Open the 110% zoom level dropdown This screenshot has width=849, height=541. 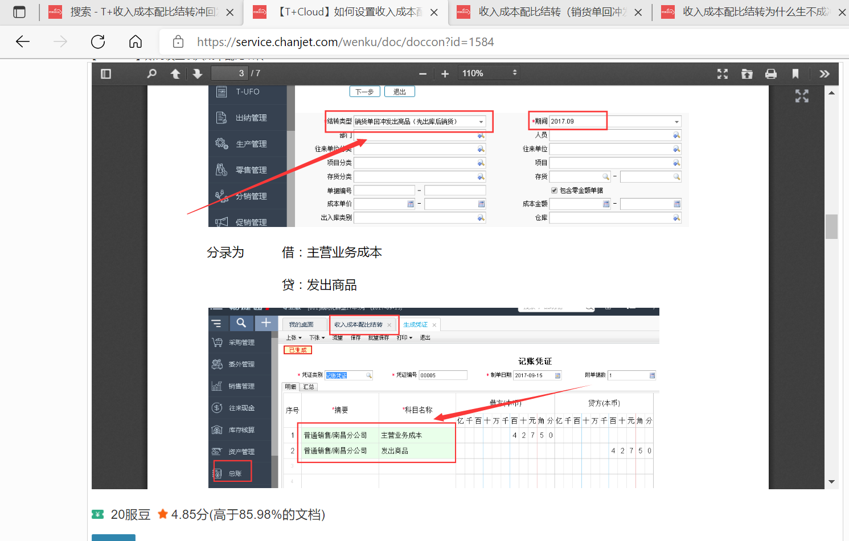coord(490,73)
